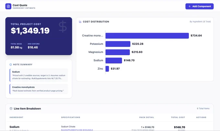This screenshot has width=220, height=131.
Task: Click the Ingredient column header
Action: click(x=16, y=117)
